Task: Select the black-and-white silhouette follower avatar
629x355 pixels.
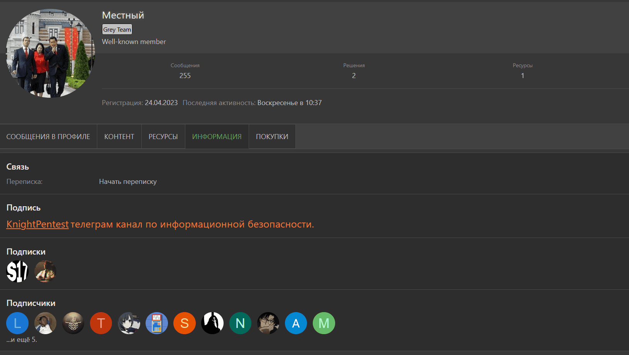Action: click(x=212, y=323)
